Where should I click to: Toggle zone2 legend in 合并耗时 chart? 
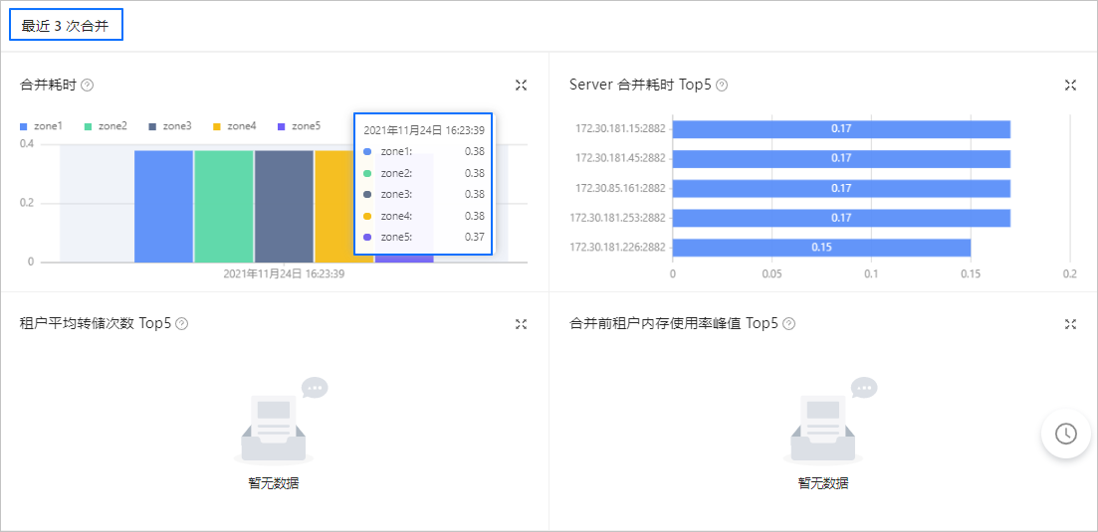coord(106,126)
